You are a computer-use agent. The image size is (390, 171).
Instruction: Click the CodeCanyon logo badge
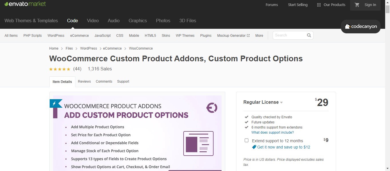tap(361, 27)
